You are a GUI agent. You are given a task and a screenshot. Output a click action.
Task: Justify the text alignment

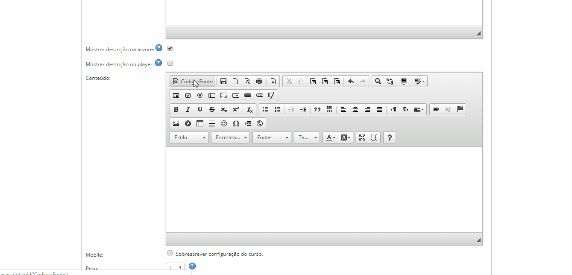click(x=379, y=109)
